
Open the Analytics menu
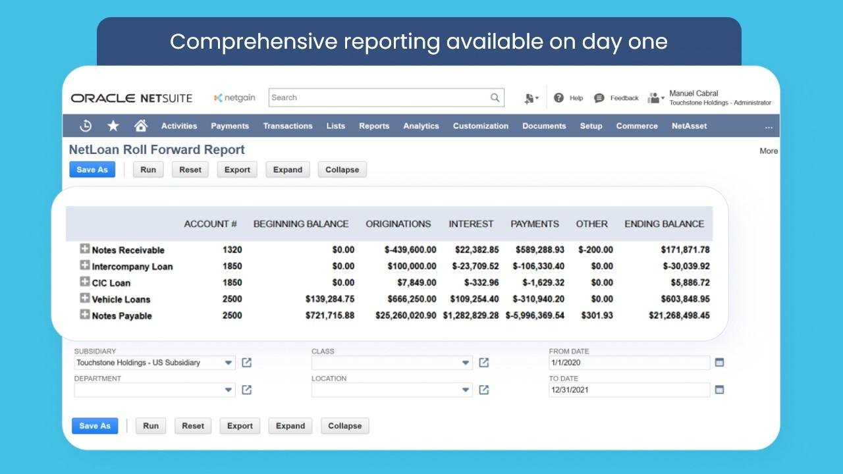tap(421, 126)
